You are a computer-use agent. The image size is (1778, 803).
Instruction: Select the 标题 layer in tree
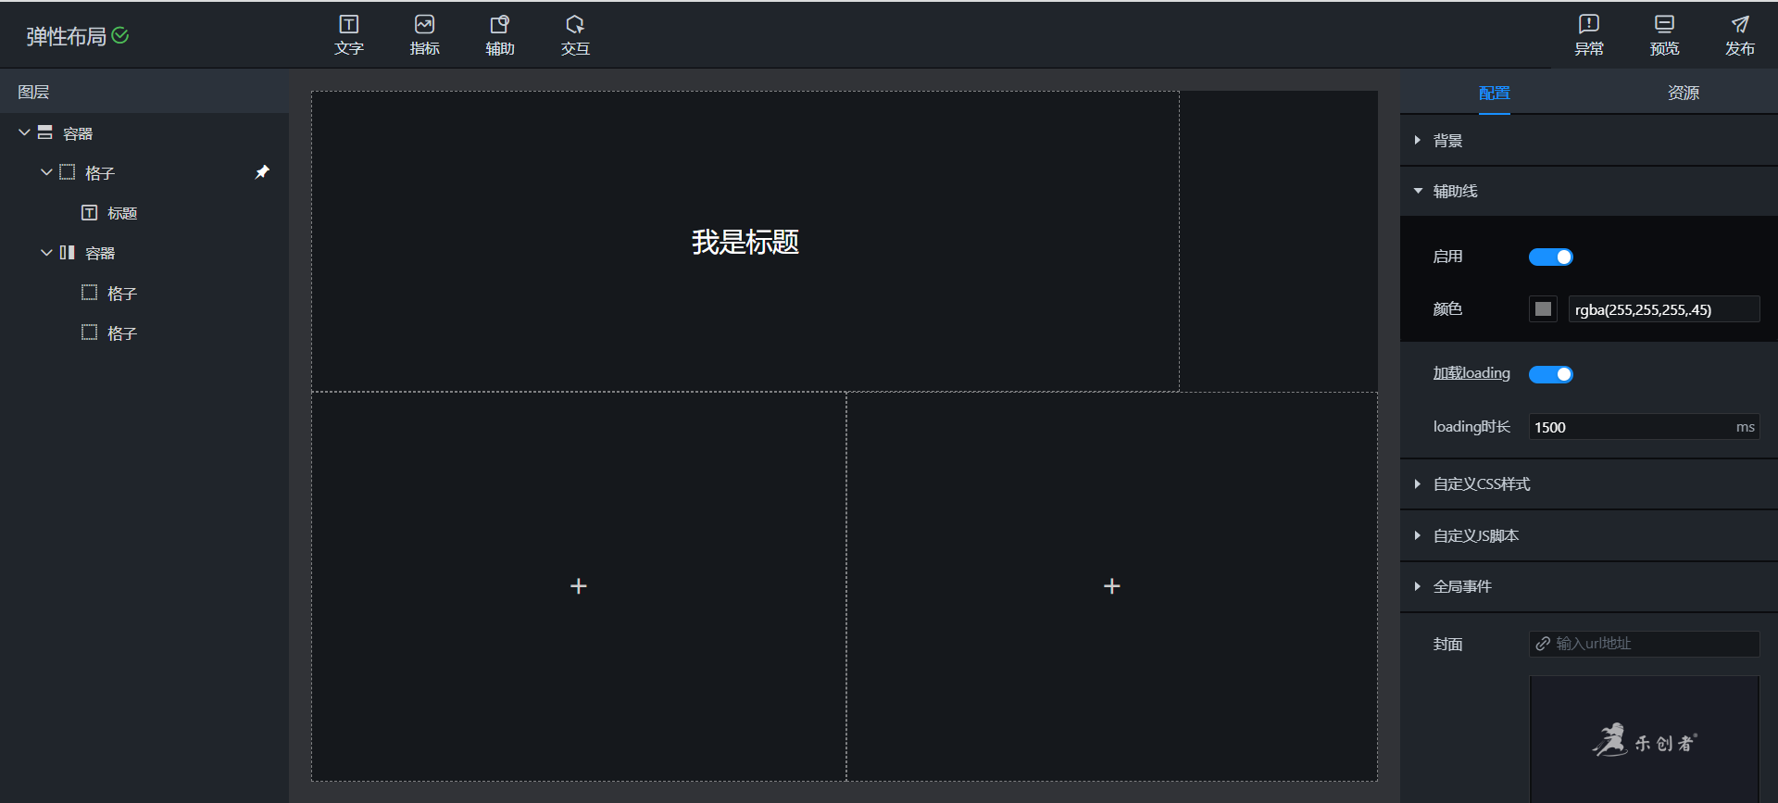(x=121, y=213)
